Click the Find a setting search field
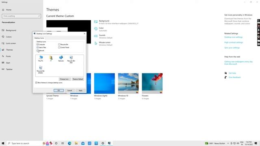260x146 pixels. [x=22, y=16]
